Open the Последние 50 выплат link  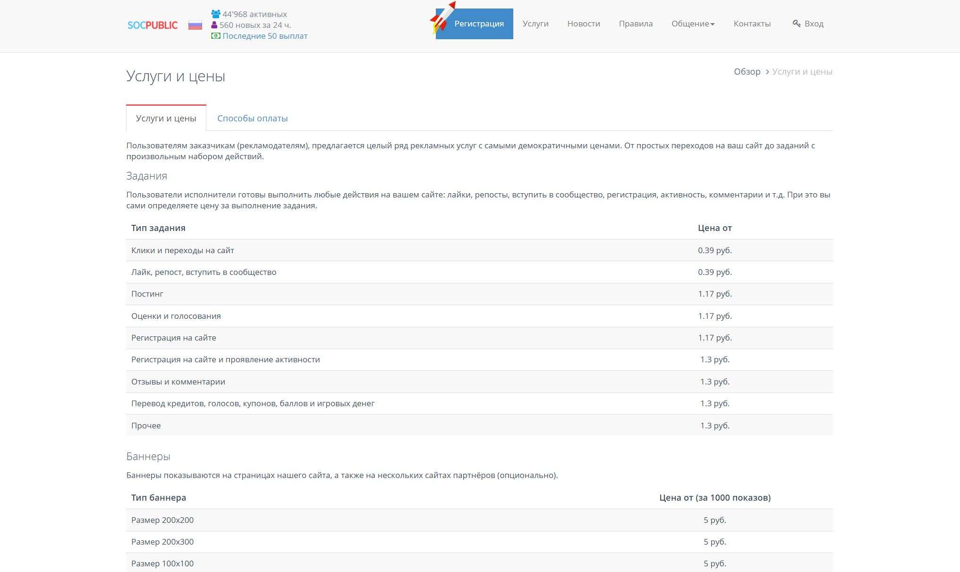point(265,36)
